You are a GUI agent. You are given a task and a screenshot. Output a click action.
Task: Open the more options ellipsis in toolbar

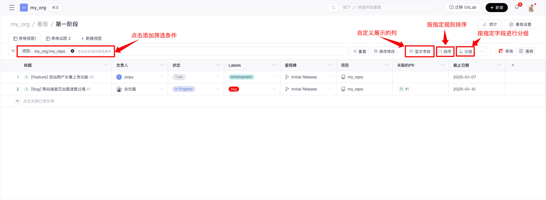(x=482, y=51)
